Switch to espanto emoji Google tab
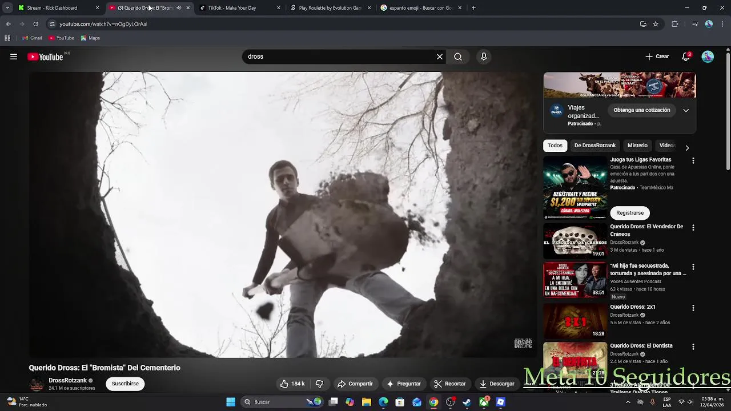This screenshot has height=411, width=731. coord(421,8)
